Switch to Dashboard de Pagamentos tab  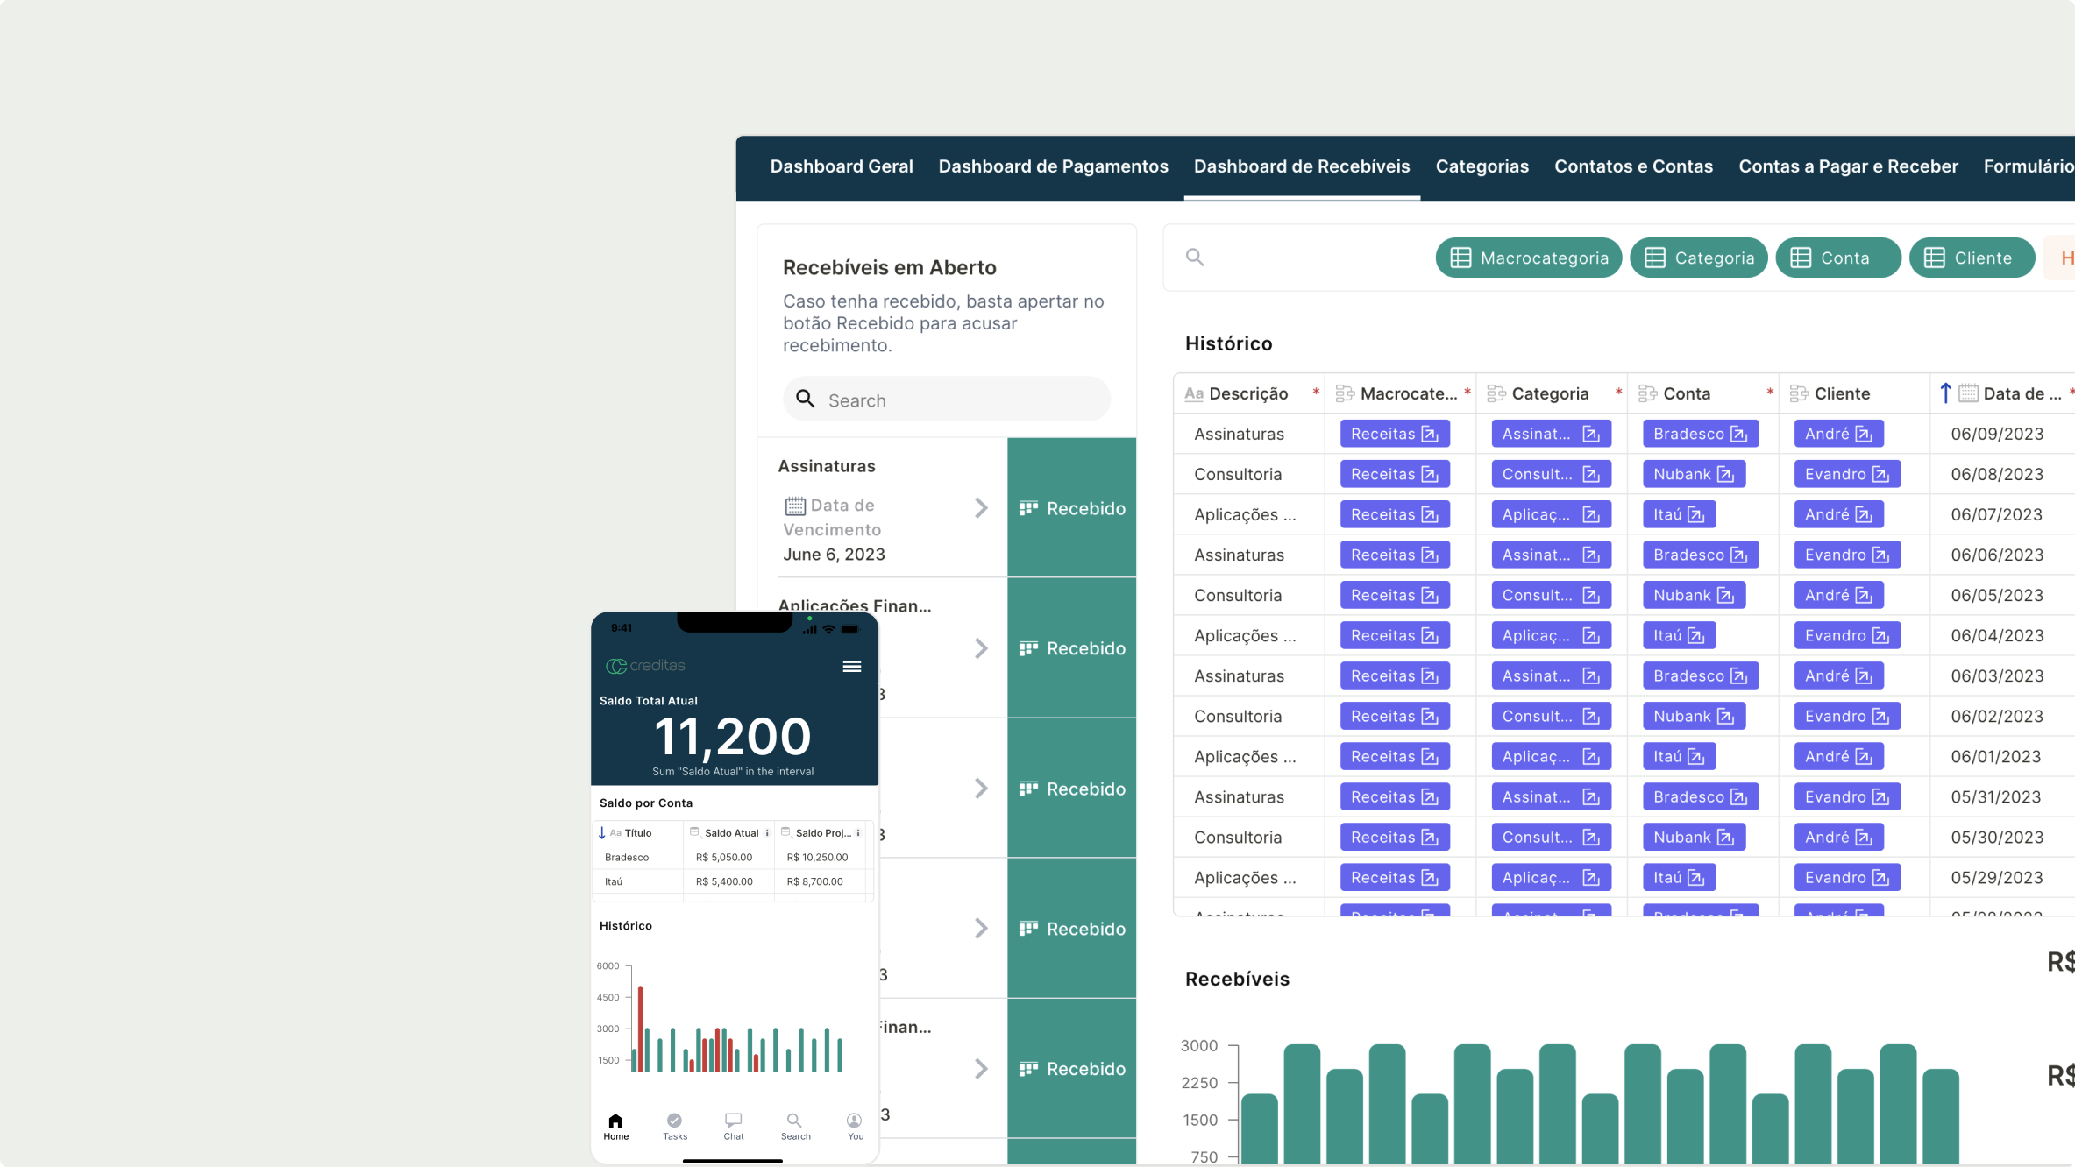pos(1053,166)
